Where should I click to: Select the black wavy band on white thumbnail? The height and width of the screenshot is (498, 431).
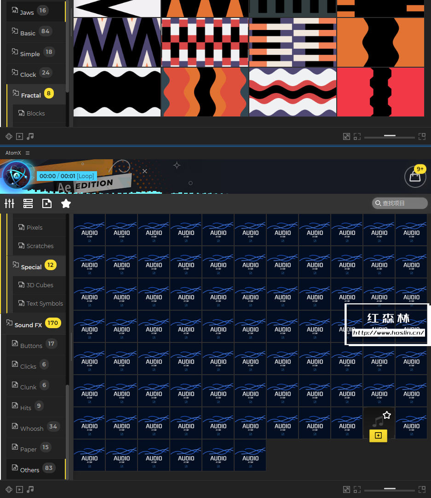coord(117,92)
